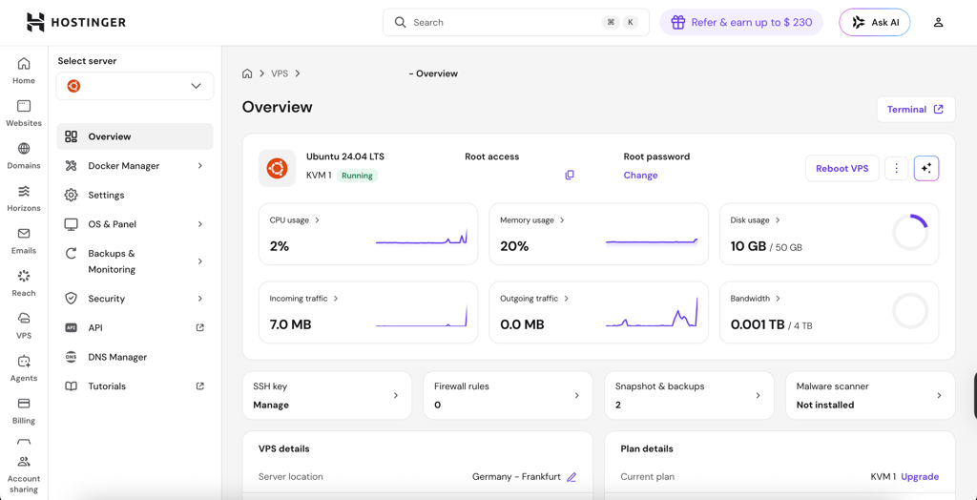This screenshot has height=500, width=977.
Task: Click the Bandwidth ring chart
Action: [910, 310]
